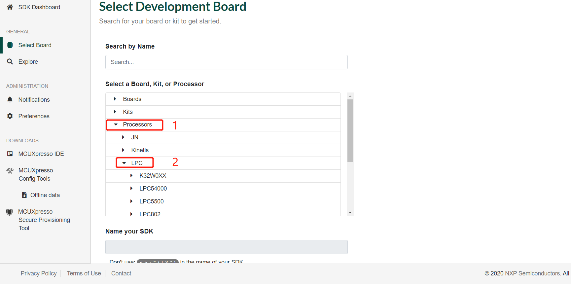Open the Terms of Use link
Screen dimensions: 571x284
point(84,273)
